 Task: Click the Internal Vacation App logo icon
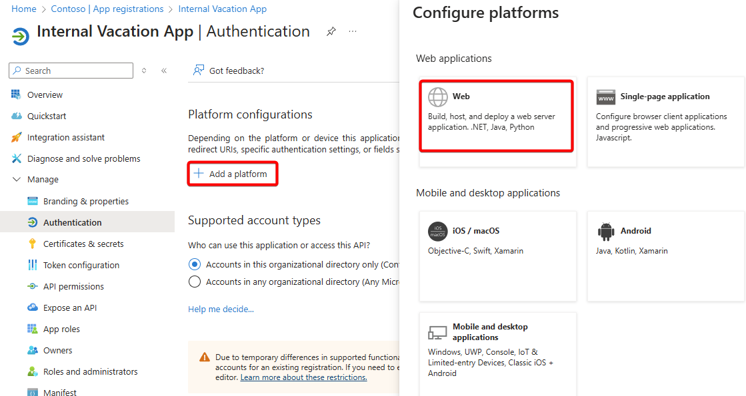click(21, 36)
